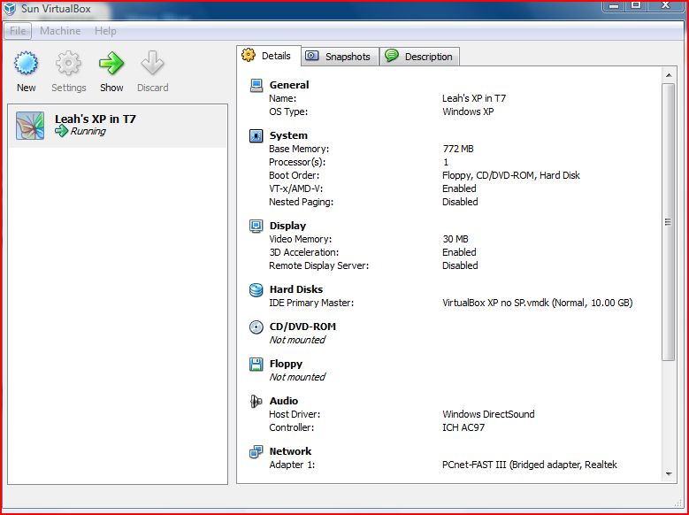Open the Display section heading link
Viewport: 689px width, 515px height.
tap(287, 226)
